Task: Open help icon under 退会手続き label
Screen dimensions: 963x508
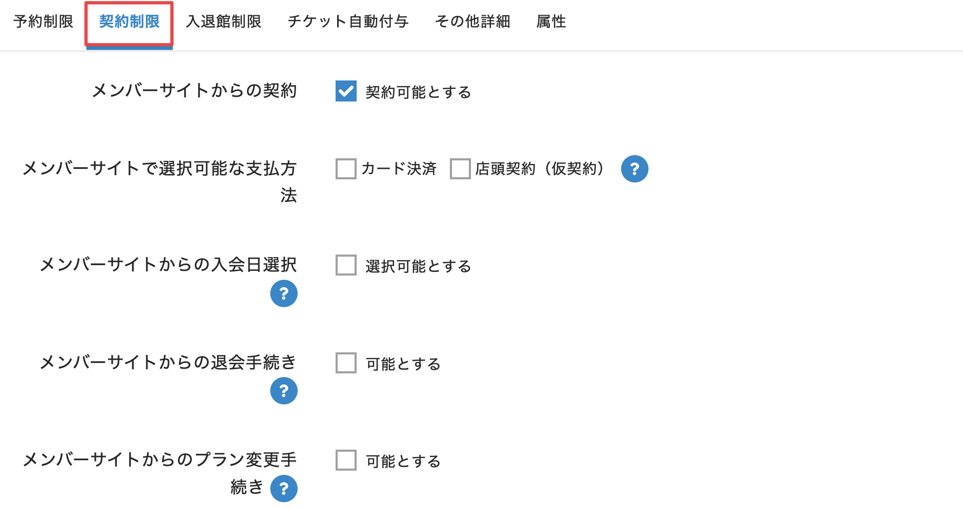Action: 284,391
